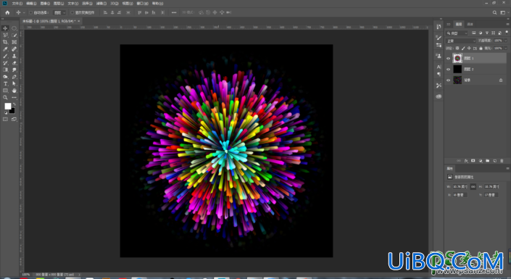Image resolution: width=511 pixels, height=279 pixels.
Task: Toggle lock transparent pixels in the Layers panel
Action: pyautogui.click(x=457, y=49)
